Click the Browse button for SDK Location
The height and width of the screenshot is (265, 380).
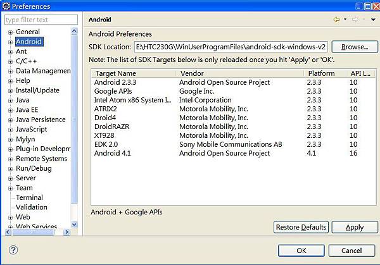pos(354,47)
